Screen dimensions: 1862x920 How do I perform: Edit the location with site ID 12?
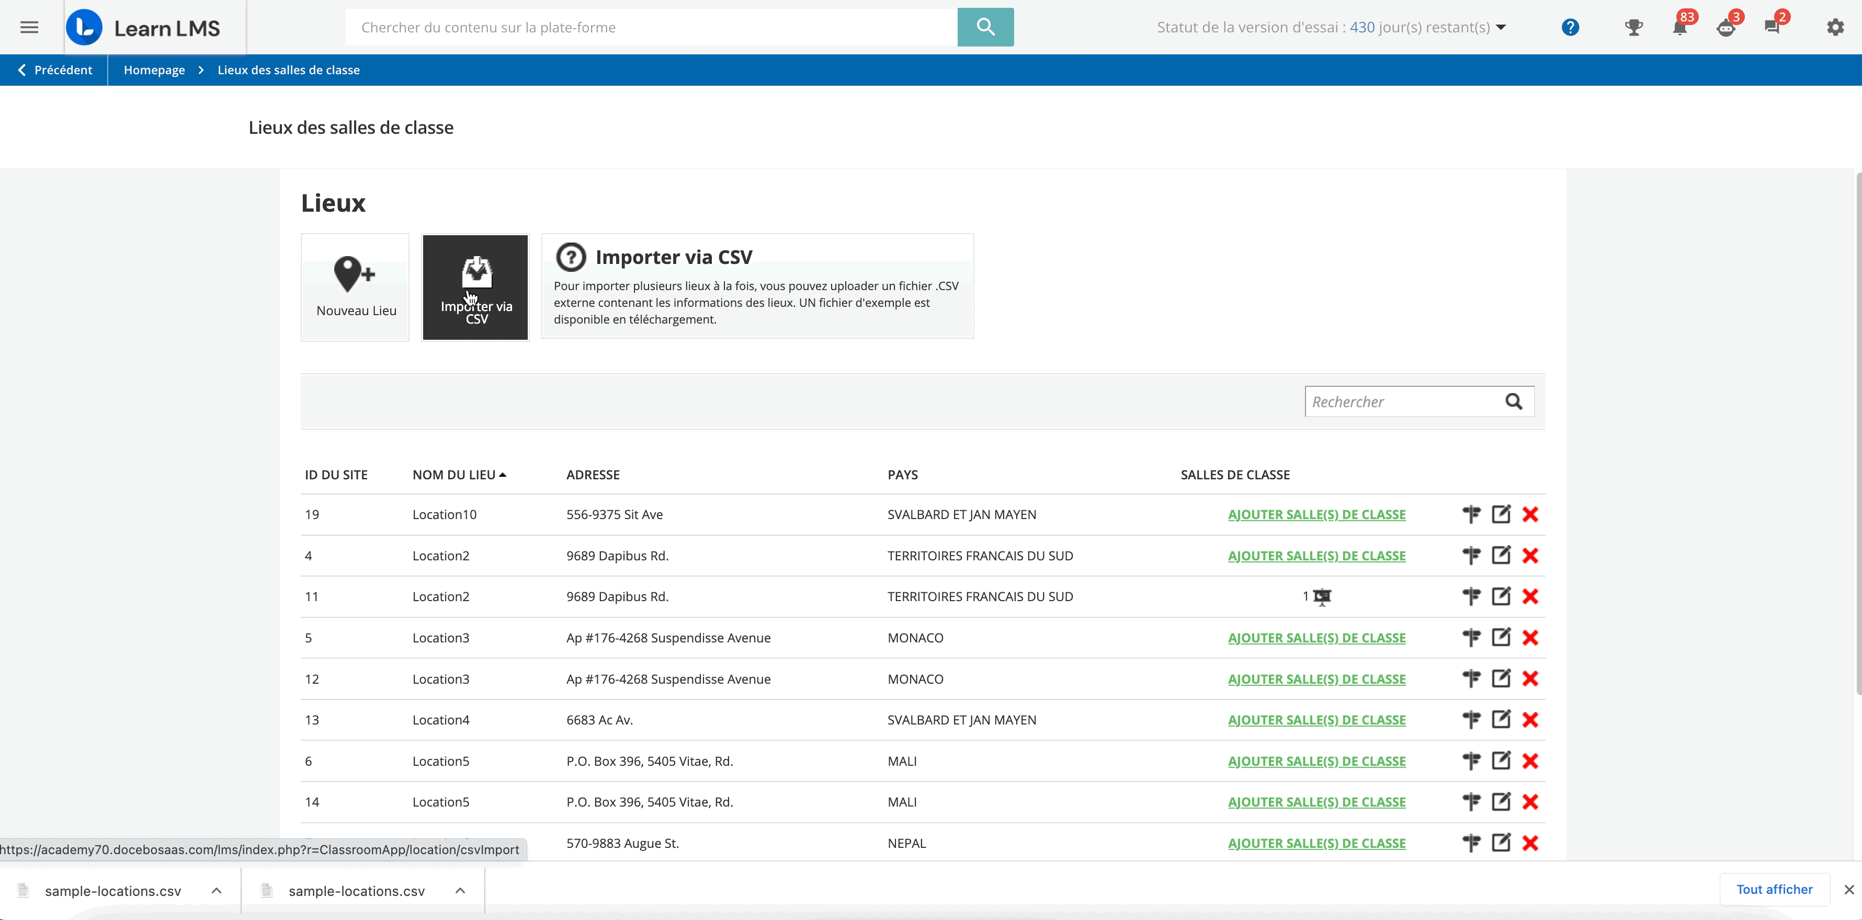click(1501, 679)
